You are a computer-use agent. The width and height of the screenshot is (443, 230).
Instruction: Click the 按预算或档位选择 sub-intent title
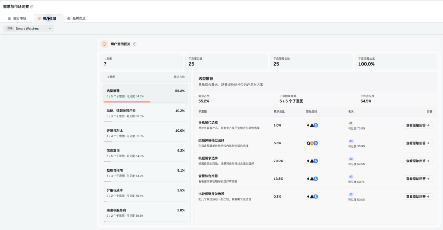click(211, 140)
